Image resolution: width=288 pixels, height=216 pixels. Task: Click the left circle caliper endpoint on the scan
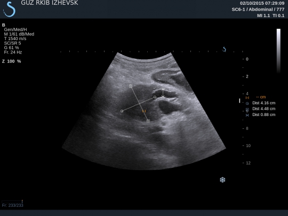pos(122,111)
